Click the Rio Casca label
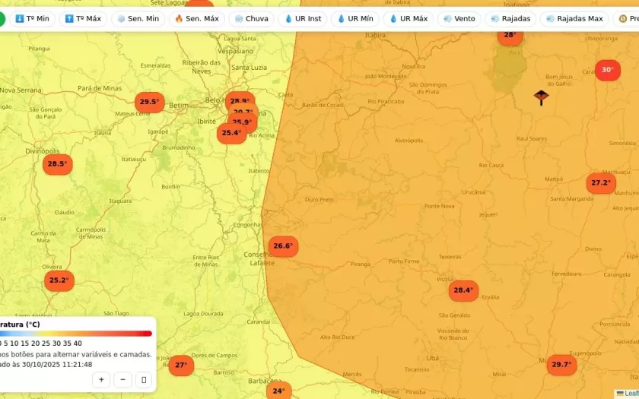 (491, 166)
